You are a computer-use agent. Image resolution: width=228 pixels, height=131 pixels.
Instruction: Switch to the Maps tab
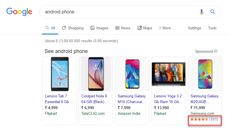point(145,28)
